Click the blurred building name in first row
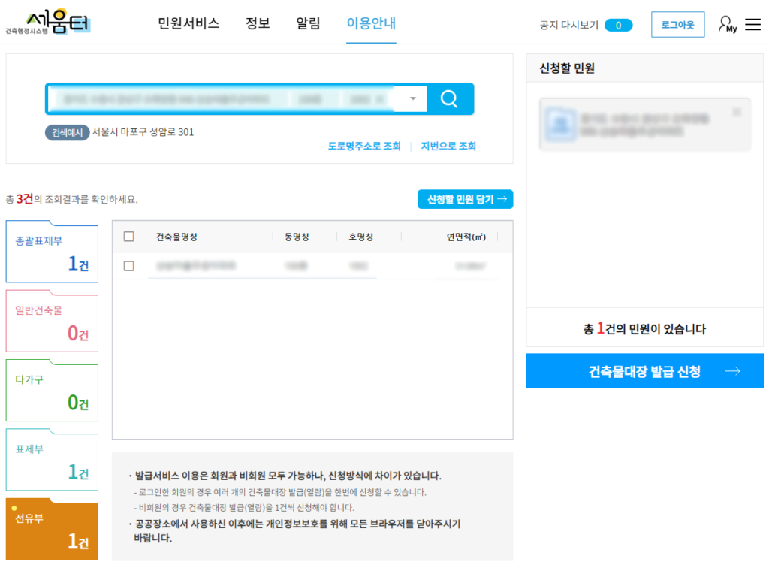This screenshot has width=769, height=568. click(196, 266)
